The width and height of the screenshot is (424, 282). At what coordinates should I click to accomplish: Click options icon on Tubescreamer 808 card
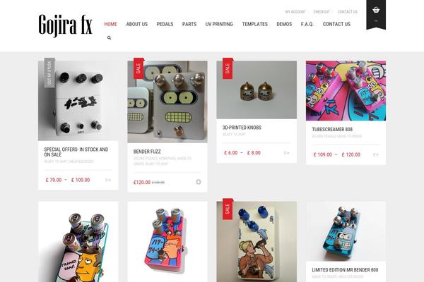tap(376, 154)
